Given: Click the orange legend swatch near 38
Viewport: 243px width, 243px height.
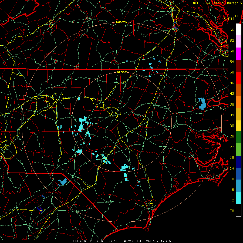Looking at the screenshot, I should click(238, 102).
